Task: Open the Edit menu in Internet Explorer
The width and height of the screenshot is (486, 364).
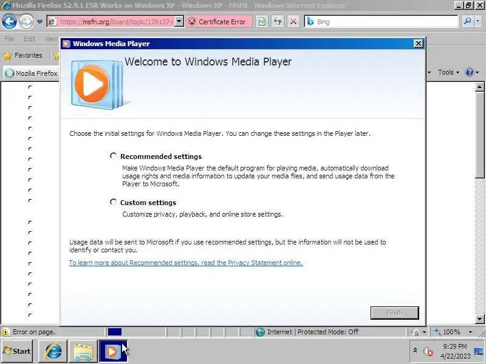Action: pyautogui.click(x=29, y=39)
